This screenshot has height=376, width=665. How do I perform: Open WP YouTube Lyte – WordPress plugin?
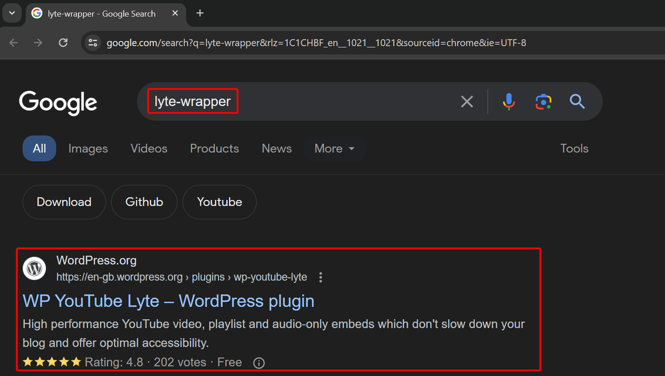click(169, 301)
